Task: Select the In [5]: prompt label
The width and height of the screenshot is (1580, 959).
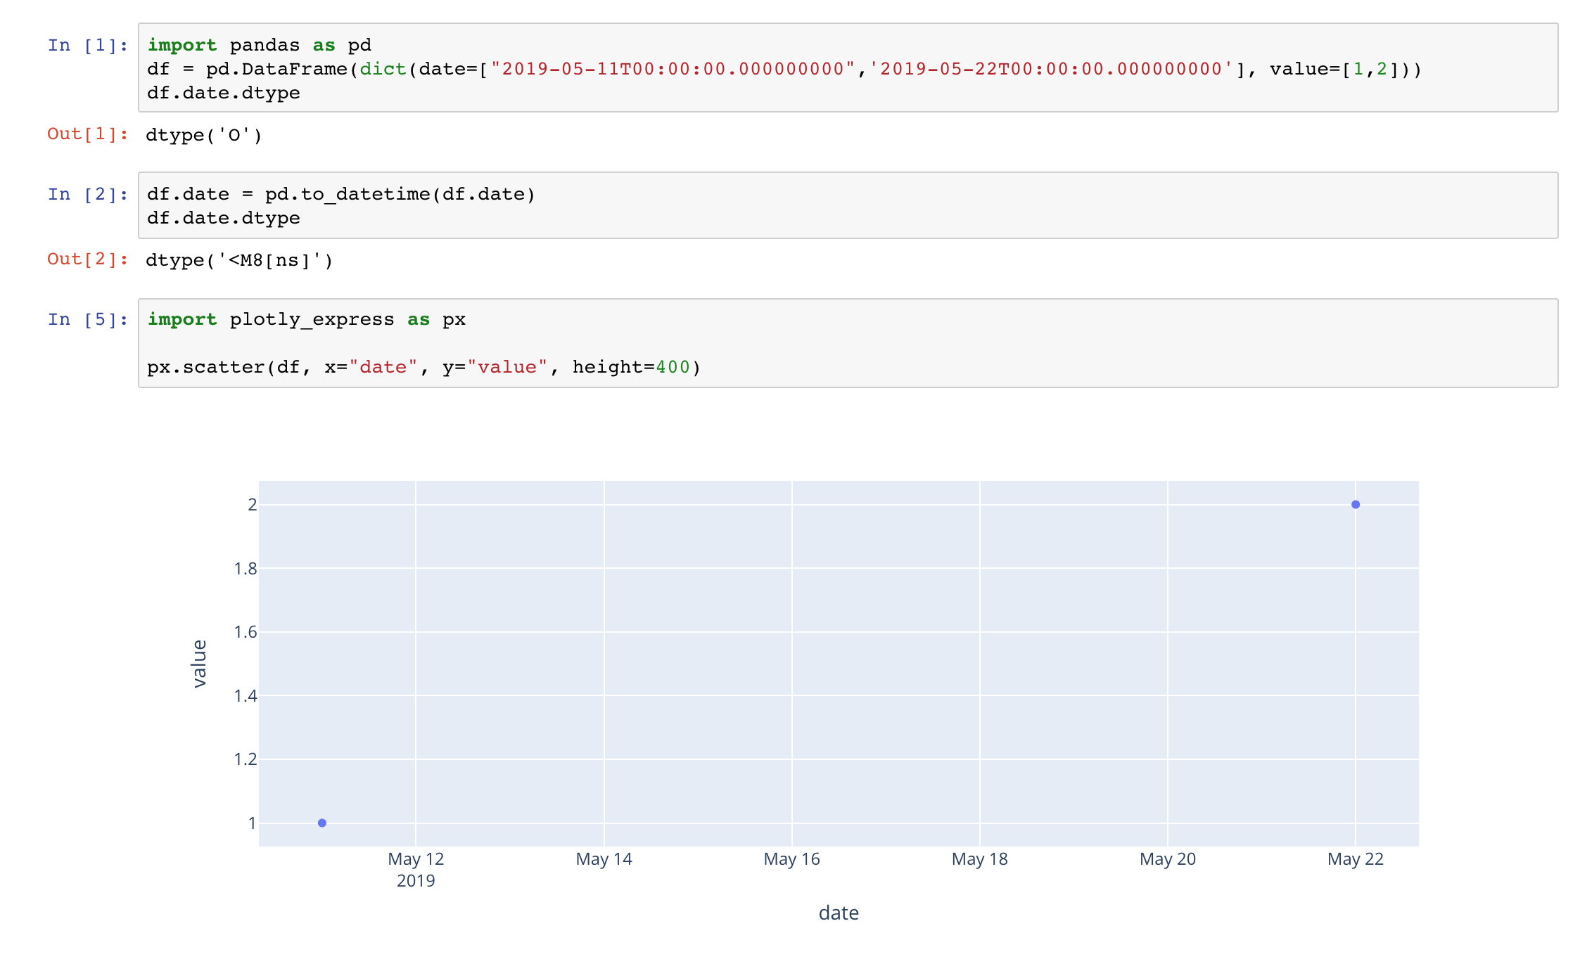Action: pos(88,320)
